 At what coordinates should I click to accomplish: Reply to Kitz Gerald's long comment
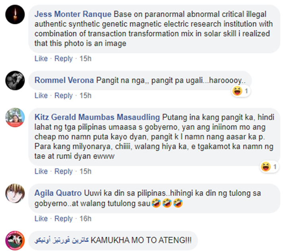pyautogui.click(x=64, y=171)
